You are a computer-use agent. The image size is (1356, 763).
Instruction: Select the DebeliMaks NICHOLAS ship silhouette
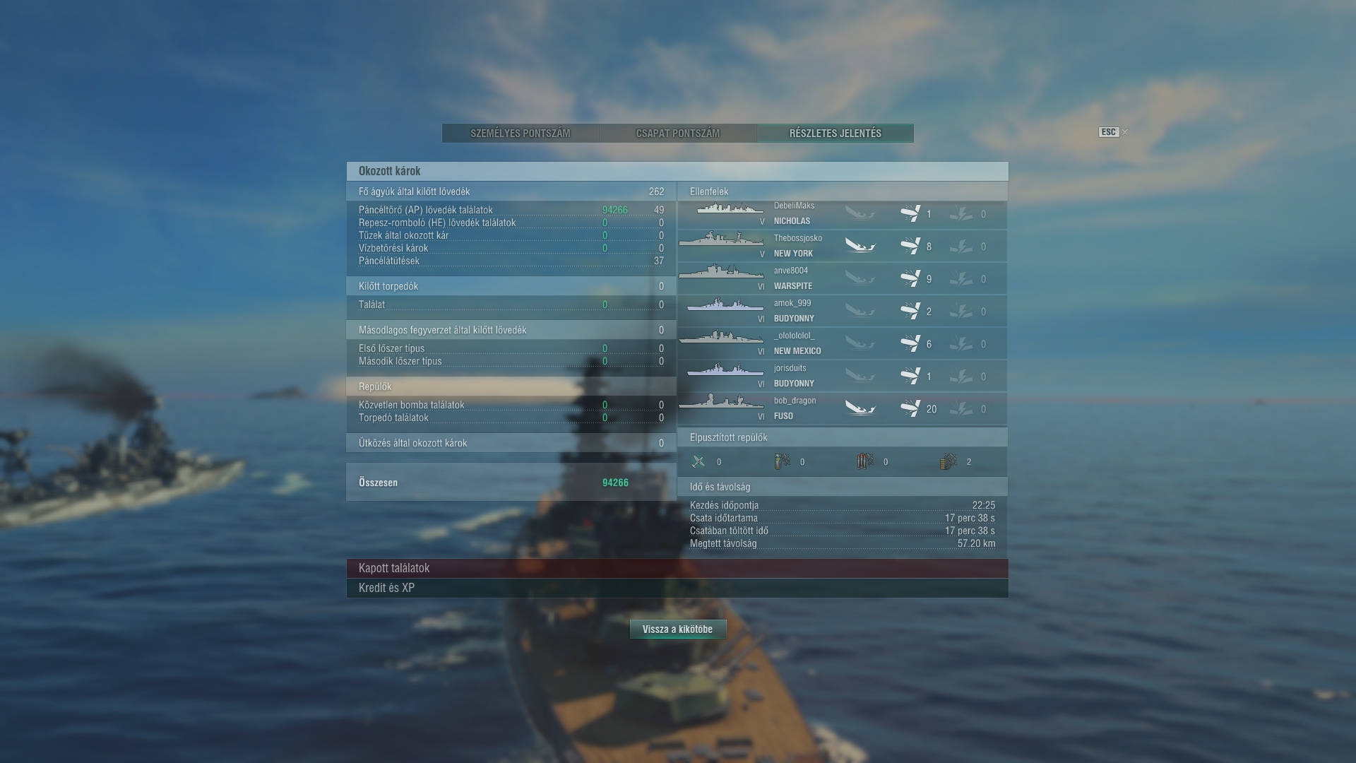point(730,208)
